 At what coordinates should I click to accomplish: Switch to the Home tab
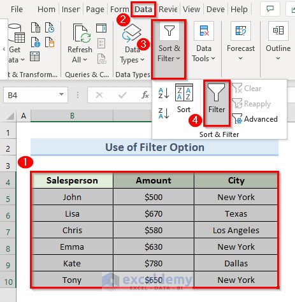pyautogui.click(x=47, y=10)
